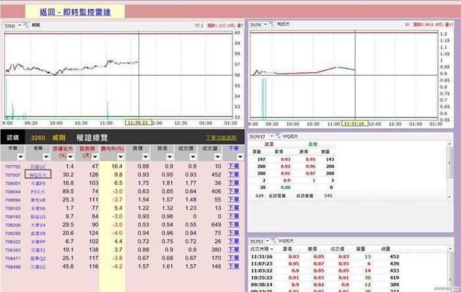Open the 707937 order book code dropdown
The image size is (461, 292).
click(271, 136)
